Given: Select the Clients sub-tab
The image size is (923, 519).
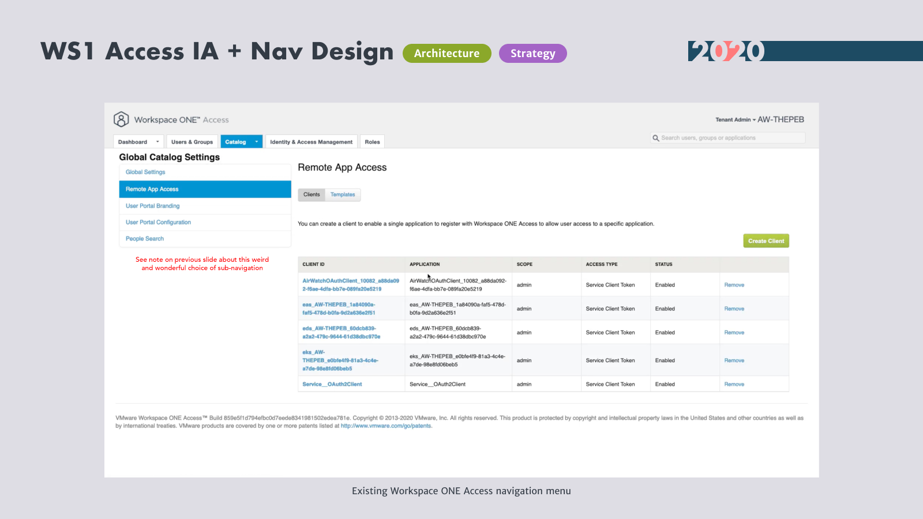Looking at the screenshot, I should [x=312, y=195].
